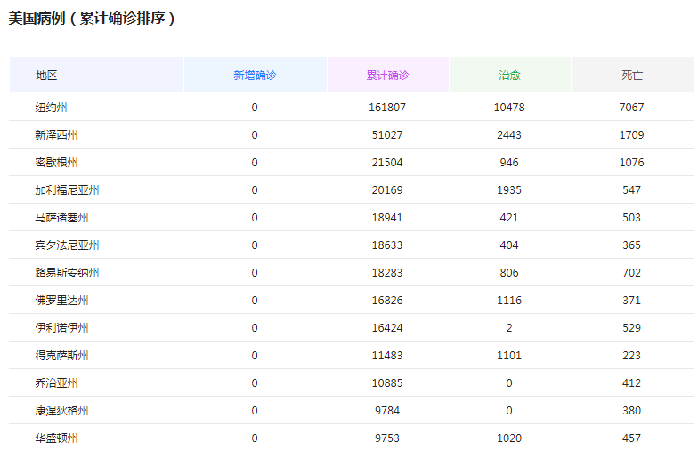
Task: Click cumulative cases value 51027
Action: (x=387, y=135)
